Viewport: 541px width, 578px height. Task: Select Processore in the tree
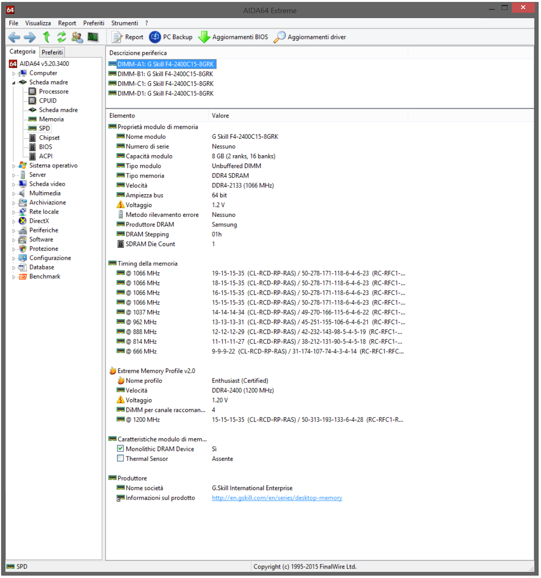54,92
